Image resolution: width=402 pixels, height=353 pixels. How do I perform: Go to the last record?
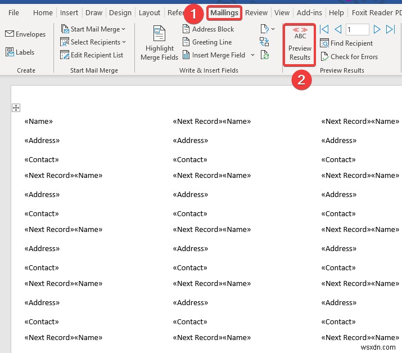pos(390,29)
